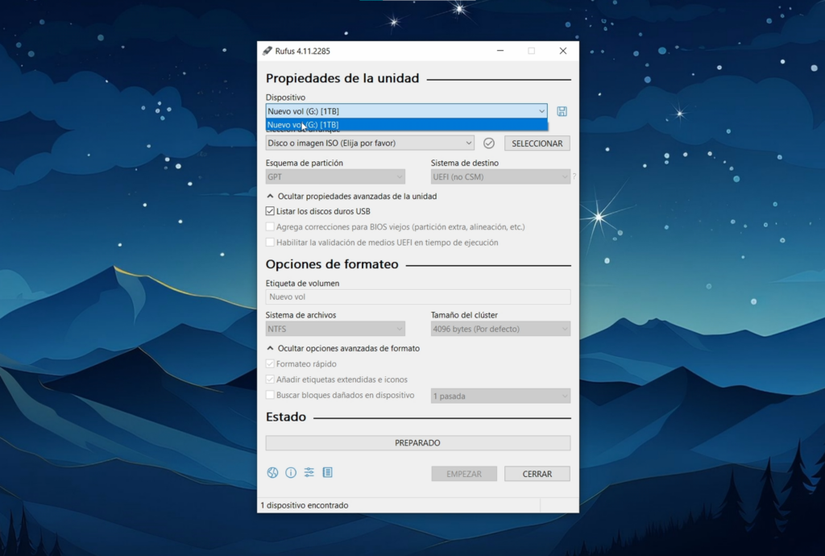Toggle Buscar bloques dañados en dispositivo checkbox

click(x=271, y=396)
